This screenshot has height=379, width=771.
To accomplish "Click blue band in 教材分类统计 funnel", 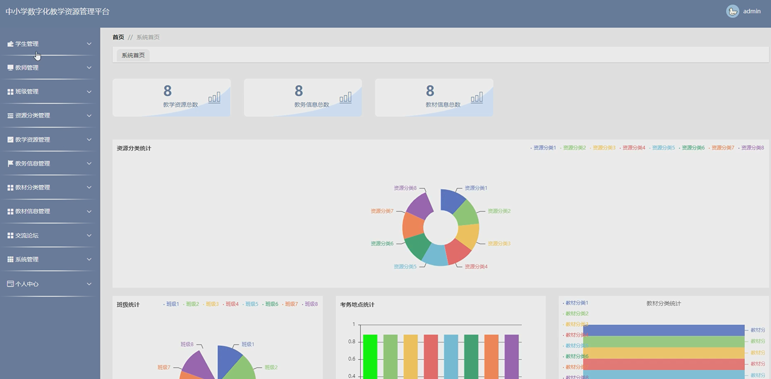I will click(x=663, y=330).
